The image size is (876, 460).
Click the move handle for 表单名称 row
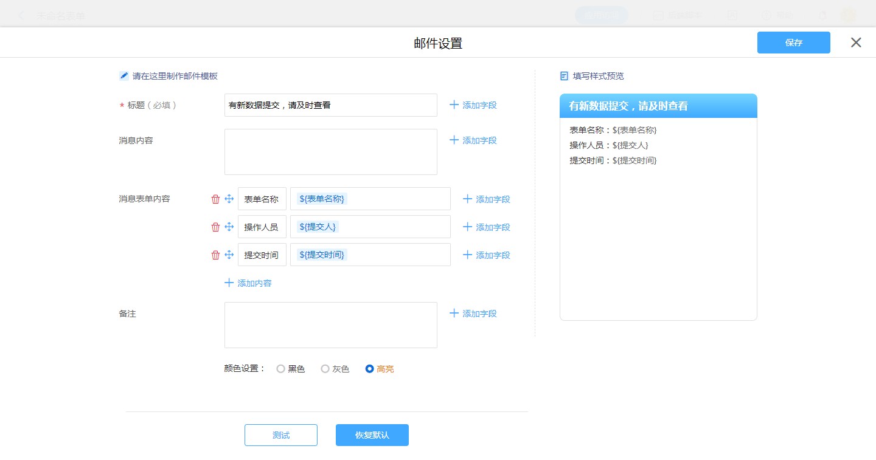tap(229, 199)
